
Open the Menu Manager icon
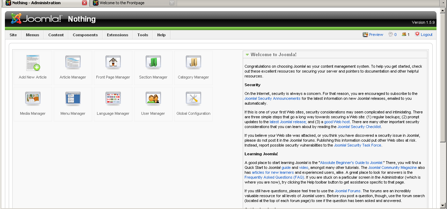pos(73,104)
